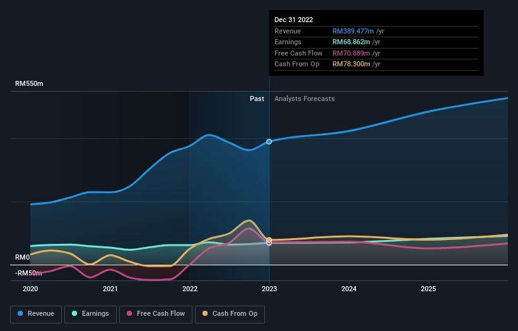This screenshot has height=331, width=518.
Task: Click the Past section label
Action: (257, 99)
